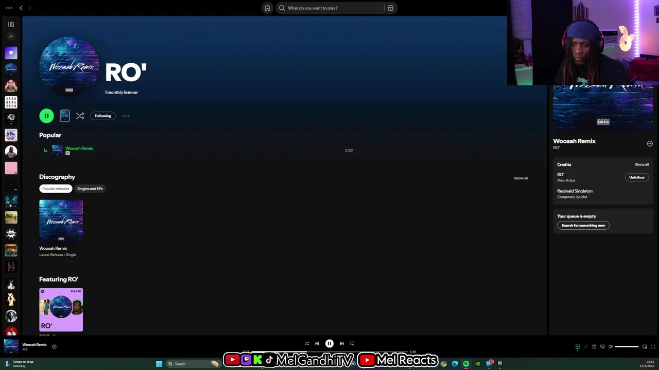
Task: Adjust the volume slider
Action: coord(627,346)
